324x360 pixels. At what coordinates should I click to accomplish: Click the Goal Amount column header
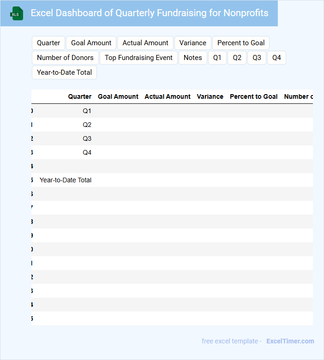[x=118, y=96]
